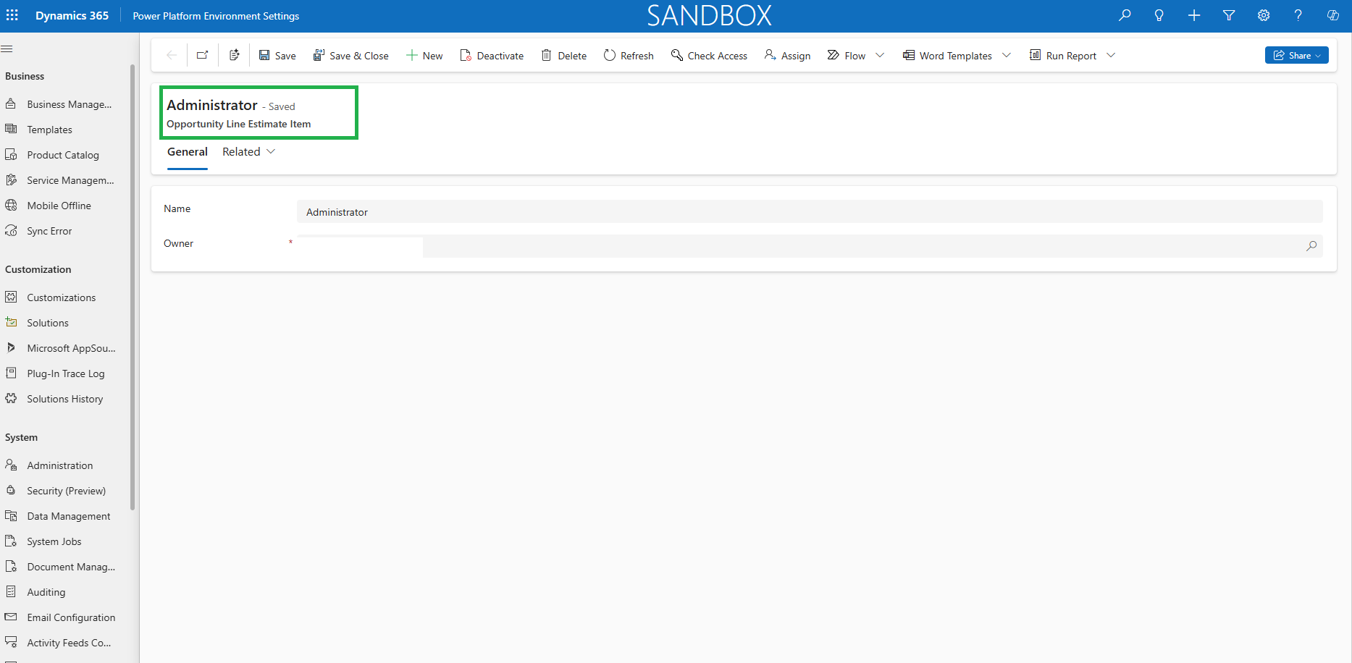Collapse the site map hamburger menu
1352x663 pixels.
pyautogui.click(x=7, y=48)
